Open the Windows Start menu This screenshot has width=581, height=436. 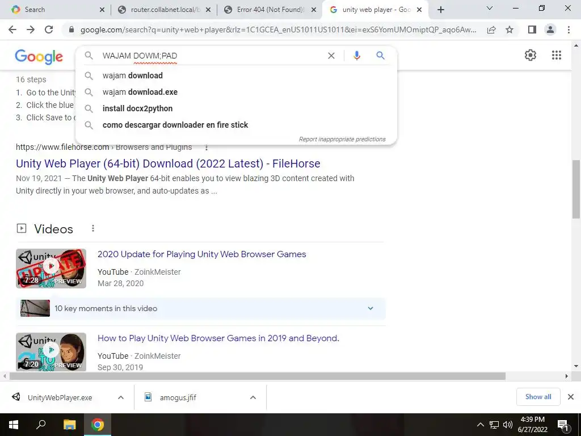14,425
